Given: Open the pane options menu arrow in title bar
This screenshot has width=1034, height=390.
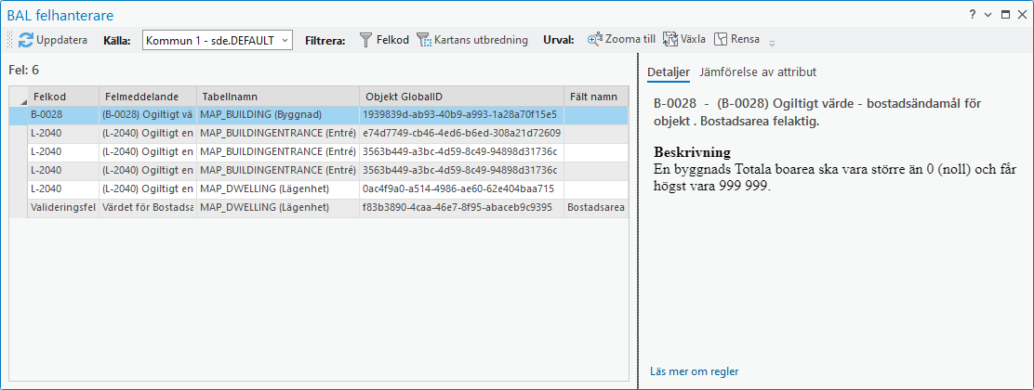Looking at the screenshot, I should [988, 14].
